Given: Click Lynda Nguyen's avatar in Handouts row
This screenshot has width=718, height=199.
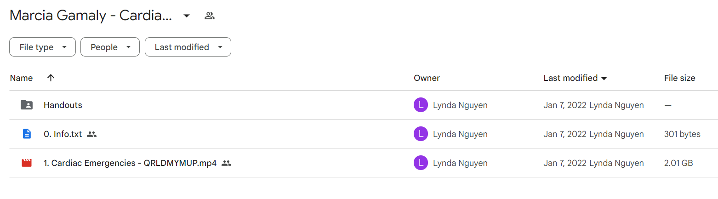Looking at the screenshot, I should point(421,105).
